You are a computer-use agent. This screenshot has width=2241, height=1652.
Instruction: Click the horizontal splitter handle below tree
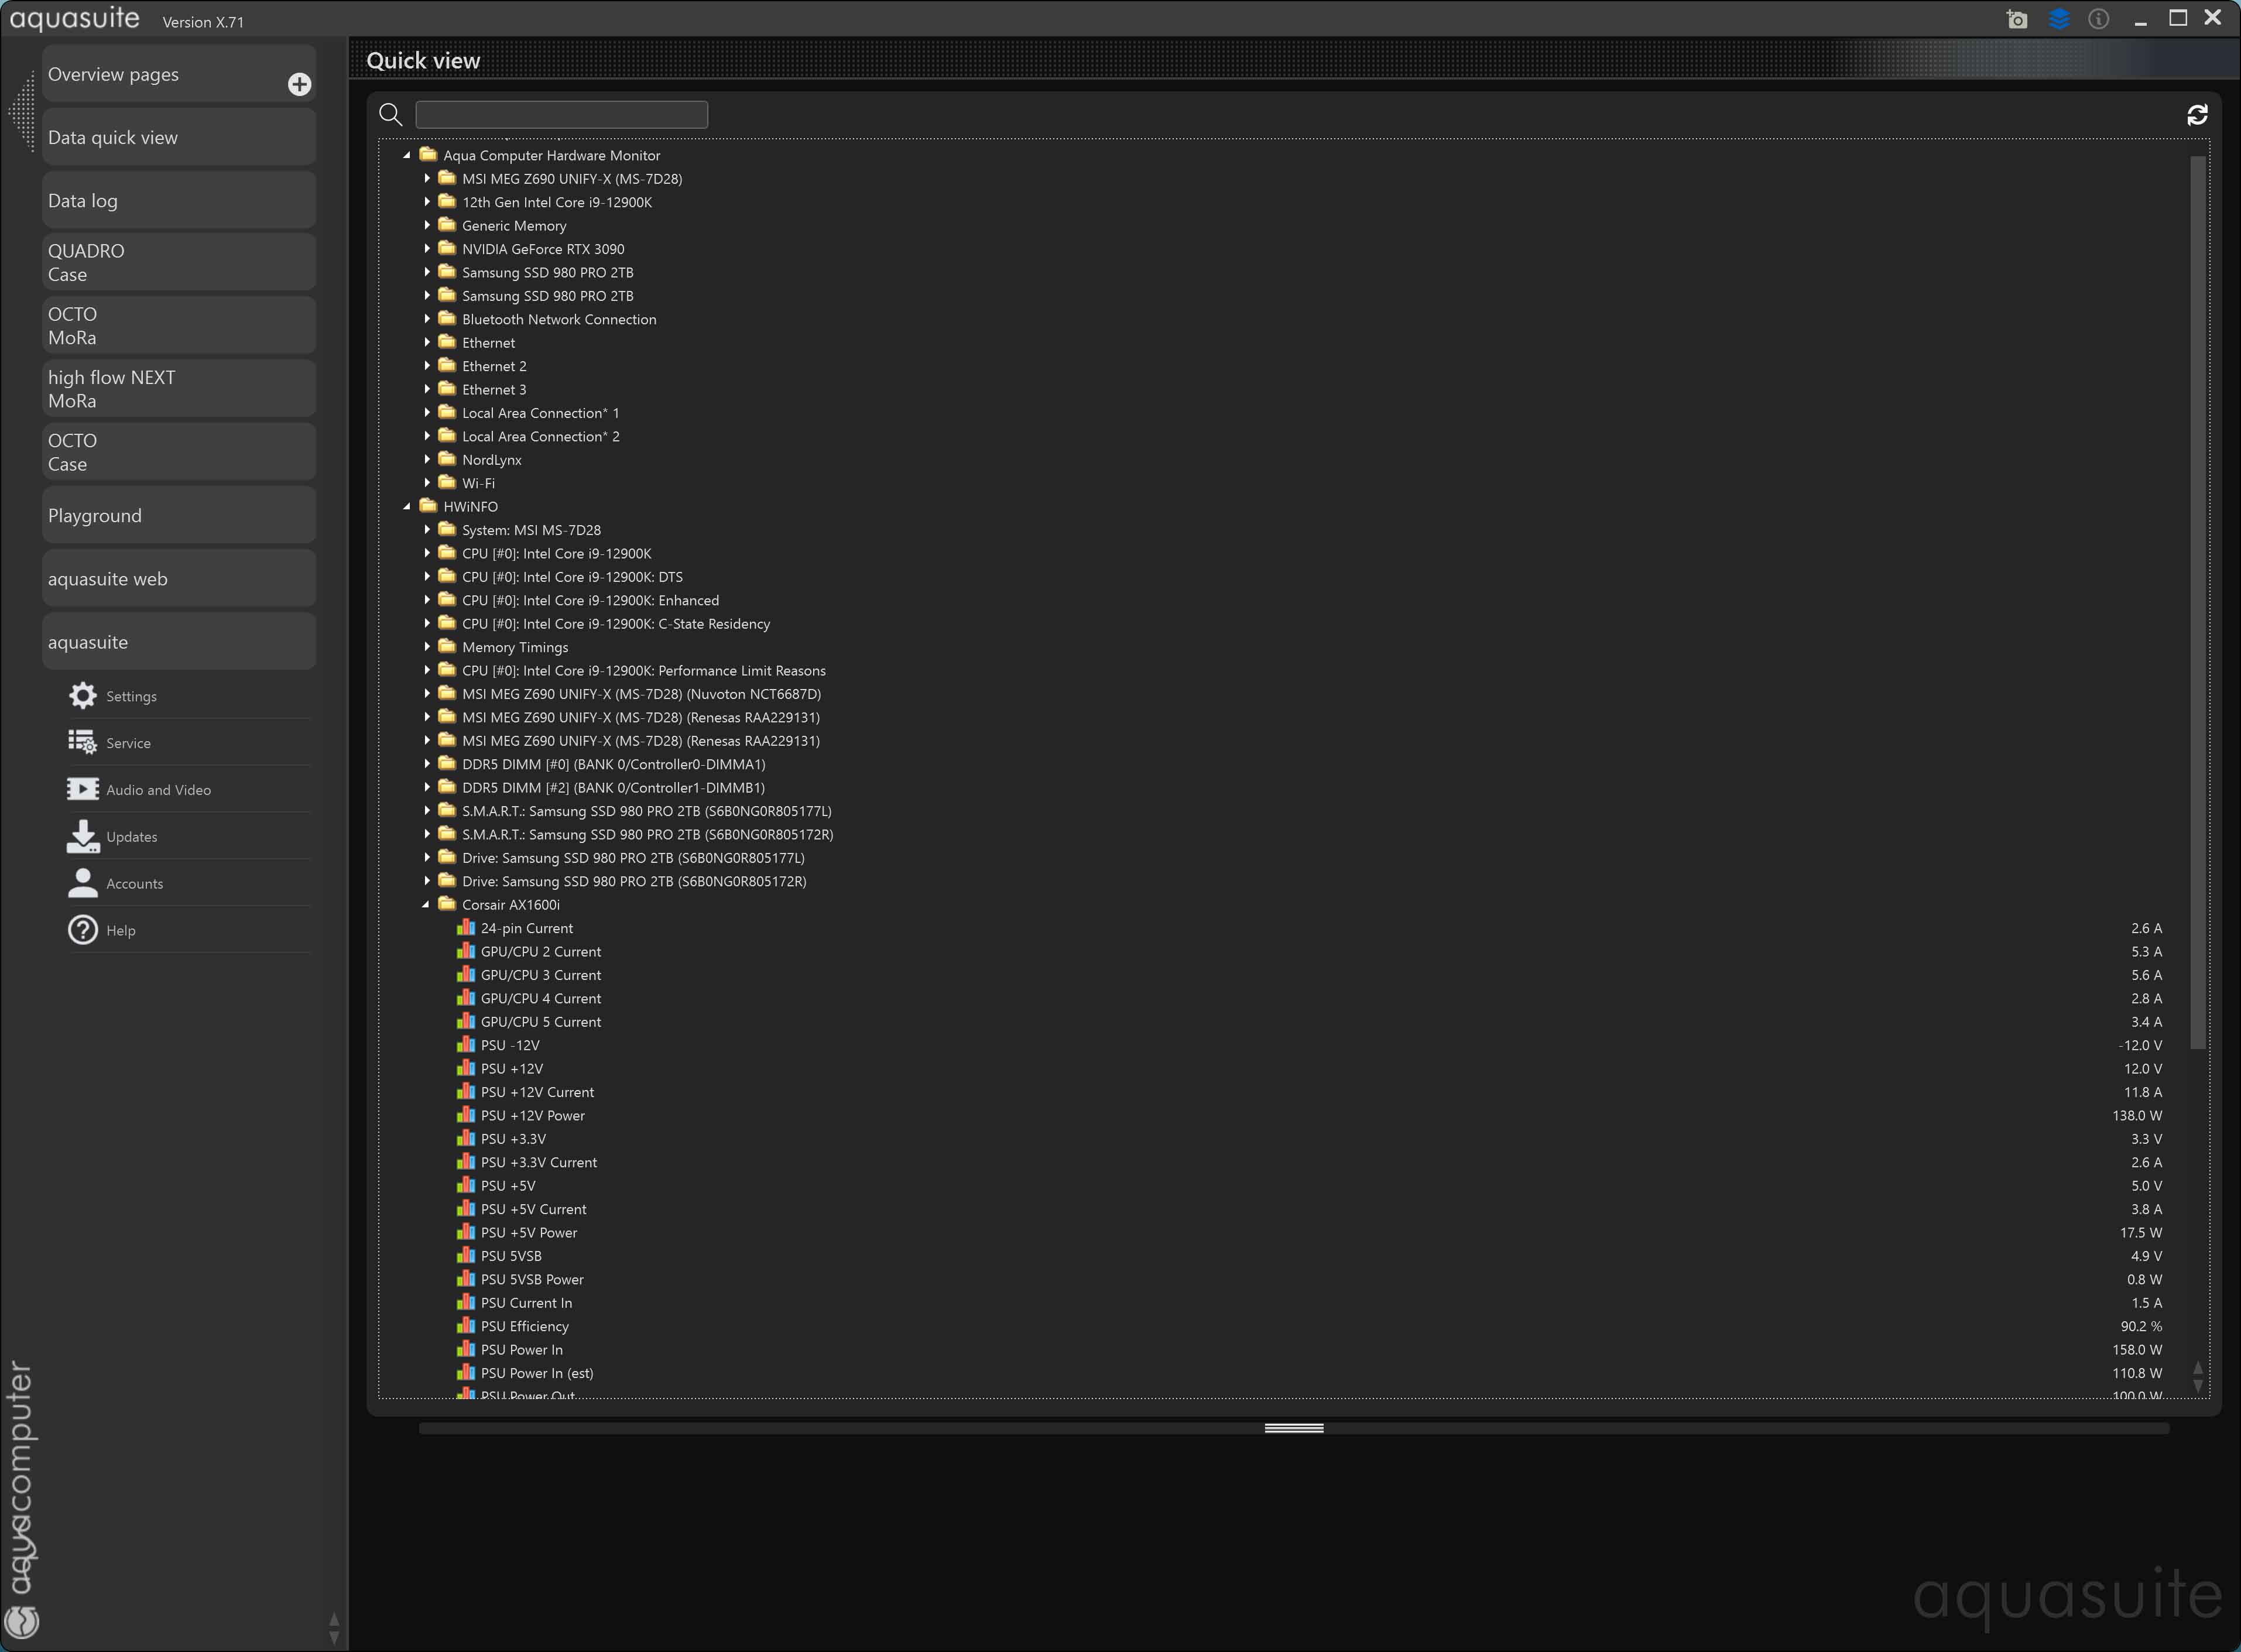point(1293,1428)
